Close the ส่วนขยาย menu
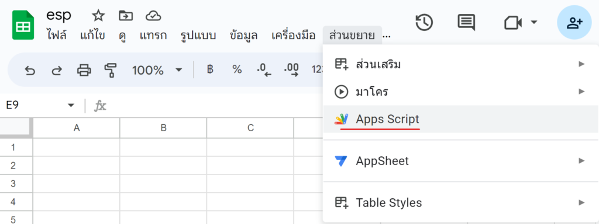Viewport: 599px width, 224px height. click(x=352, y=36)
